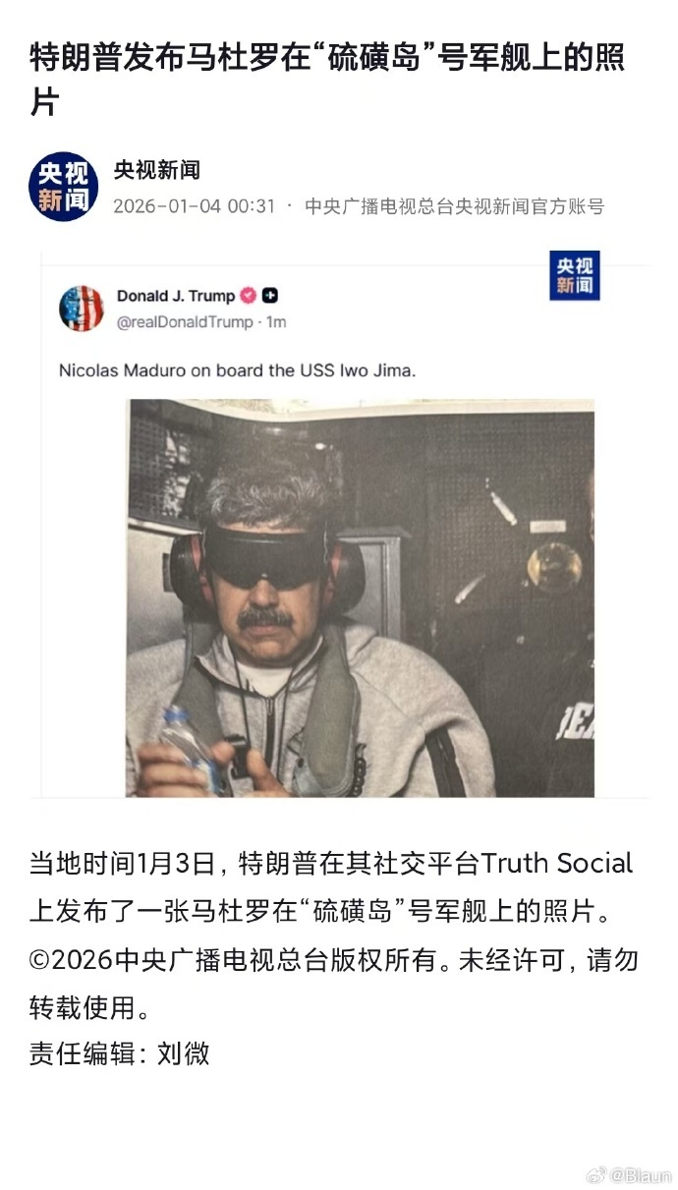Image resolution: width=678 pixels, height=1190 pixels.
Task: Tap the 责任编辑: 刘微 editor credit
Action: pos(119,1054)
